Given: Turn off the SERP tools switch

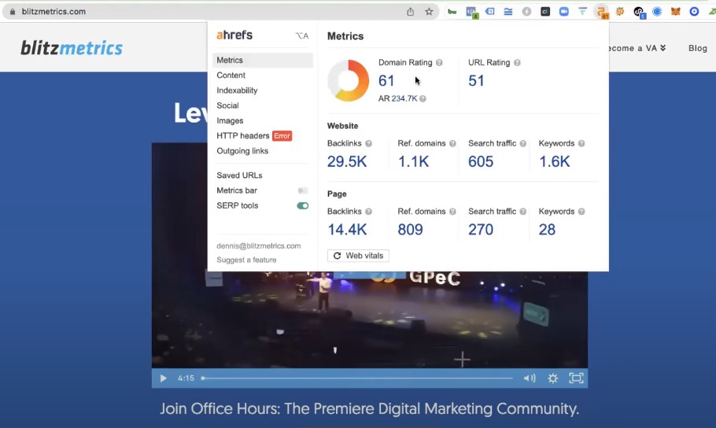Looking at the screenshot, I should (x=302, y=205).
